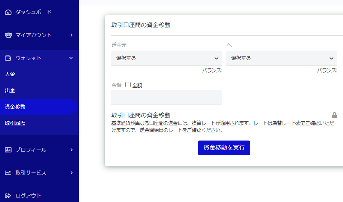This screenshot has height=202, width=343.
Task: Click the padlock icon in transfer notice
Action: [x=334, y=115]
